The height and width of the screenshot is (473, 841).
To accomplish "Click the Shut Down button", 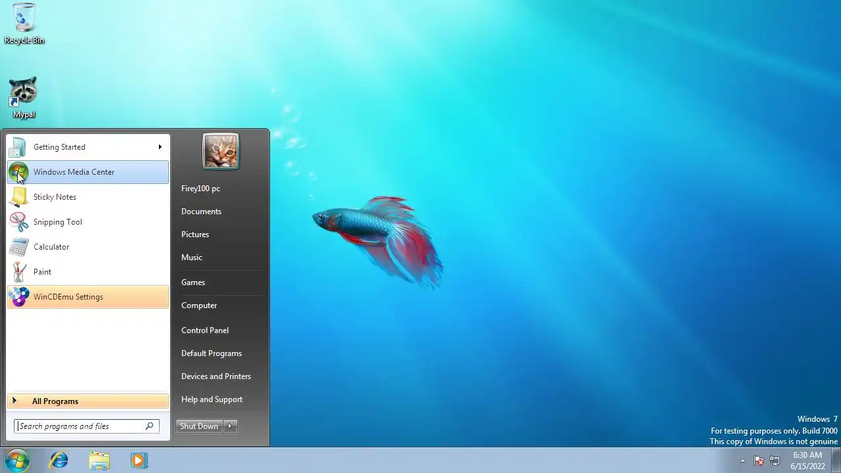I will (199, 426).
